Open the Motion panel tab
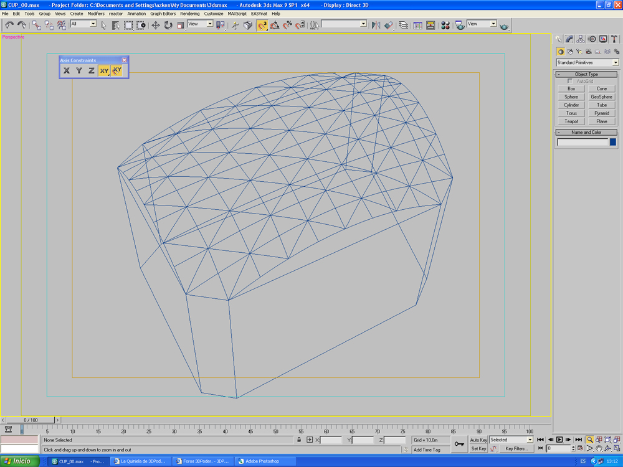This screenshot has width=623, height=467. point(592,39)
